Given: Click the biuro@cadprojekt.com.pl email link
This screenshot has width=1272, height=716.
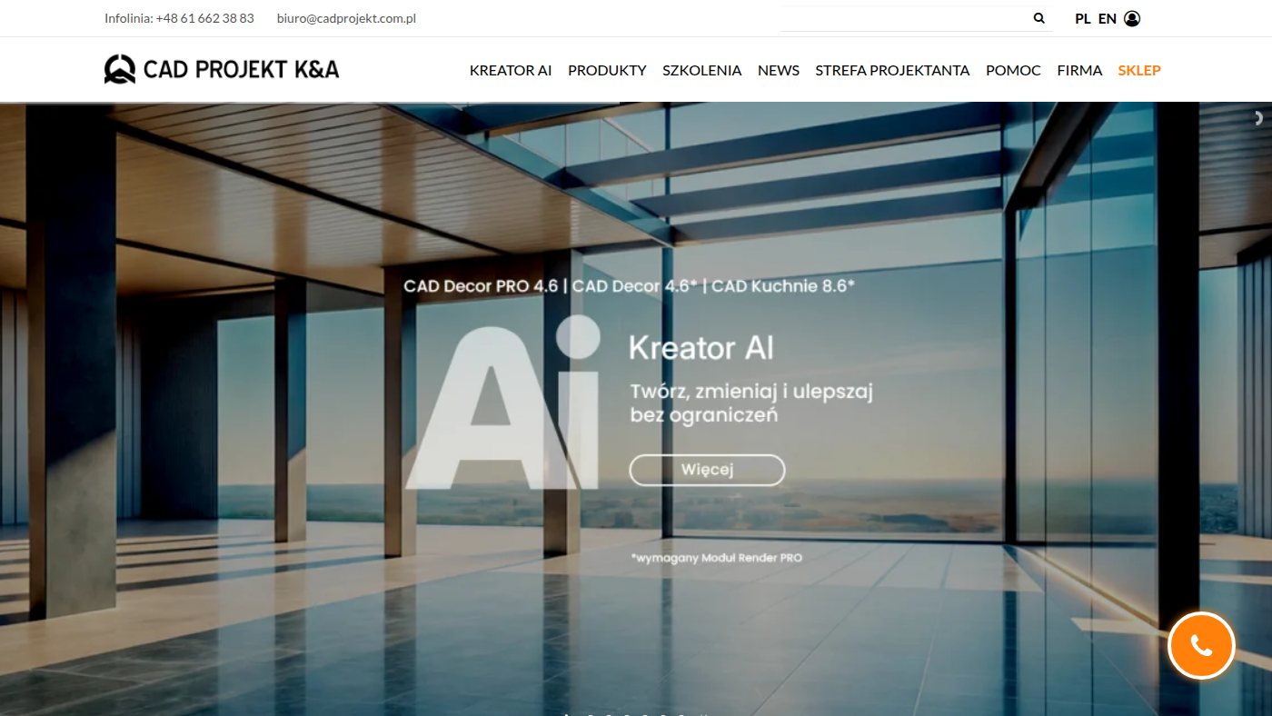Looking at the screenshot, I should tap(346, 18).
